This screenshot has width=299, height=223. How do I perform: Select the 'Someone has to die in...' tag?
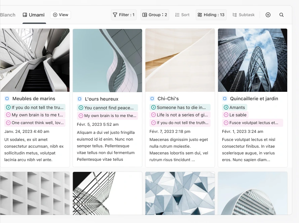point(180,107)
